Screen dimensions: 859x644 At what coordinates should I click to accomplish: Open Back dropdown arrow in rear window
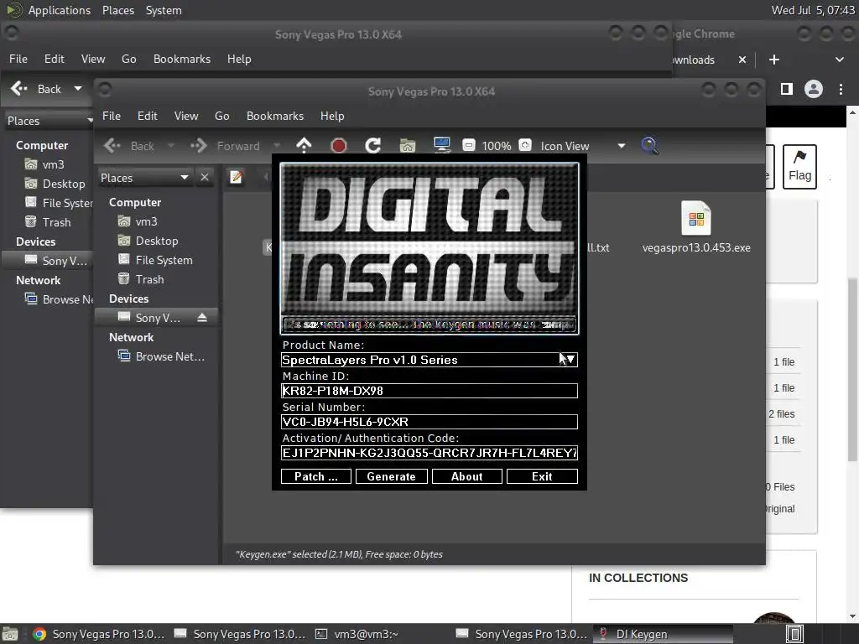78,89
